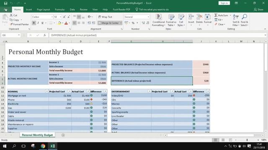Open Conditional Formatting menu
268x150 pixels.
coord(159,20)
